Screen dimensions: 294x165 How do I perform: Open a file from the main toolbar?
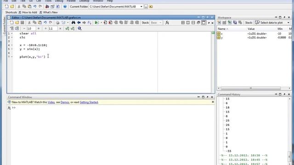(x=12, y=6)
